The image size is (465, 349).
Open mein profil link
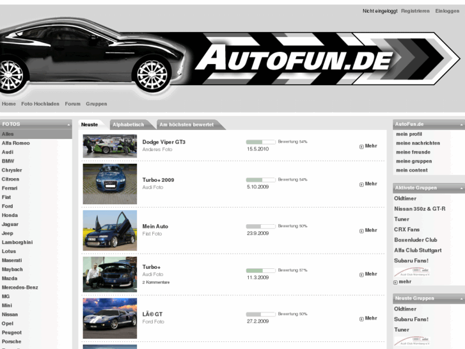point(409,134)
